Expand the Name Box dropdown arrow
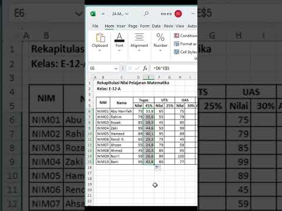282x211 pixels. (116, 69)
